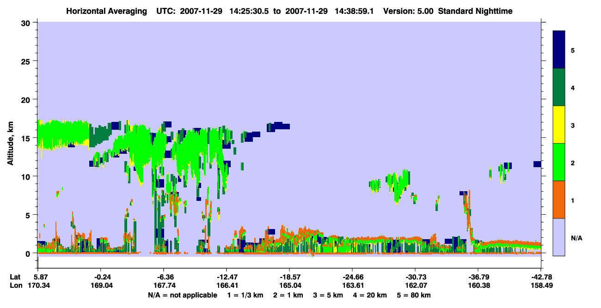Click the 'N/A = not applicable' legend text
Image resolution: width=601 pixels, height=308 pixels.
click(x=182, y=295)
